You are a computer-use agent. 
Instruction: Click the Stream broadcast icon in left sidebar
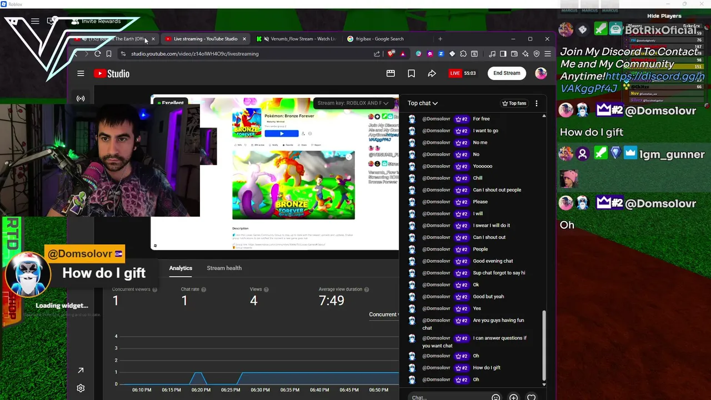[x=81, y=98]
